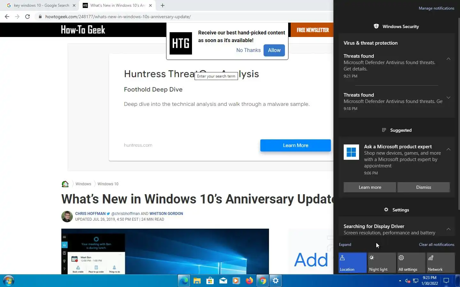Toggle the Location quick action
The image size is (460, 287).
[x=353, y=263]
